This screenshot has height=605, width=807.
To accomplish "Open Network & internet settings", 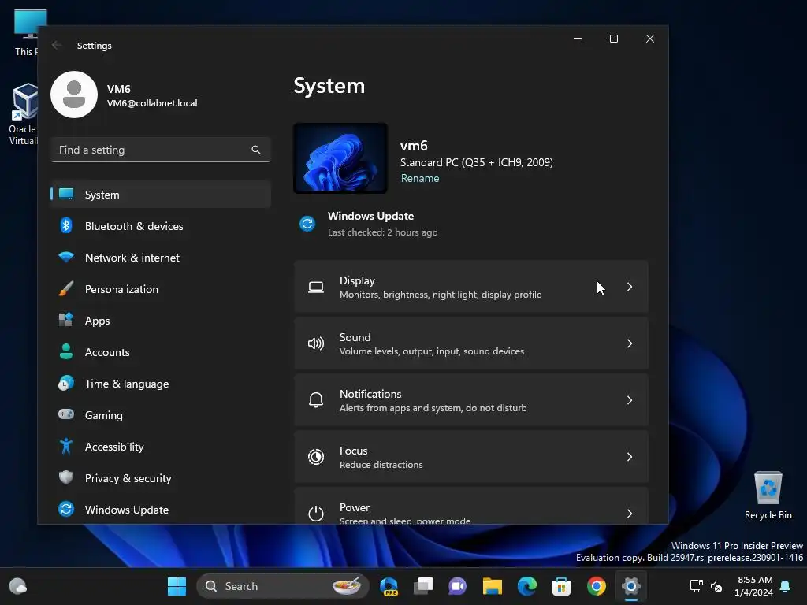I will [161, 258].
